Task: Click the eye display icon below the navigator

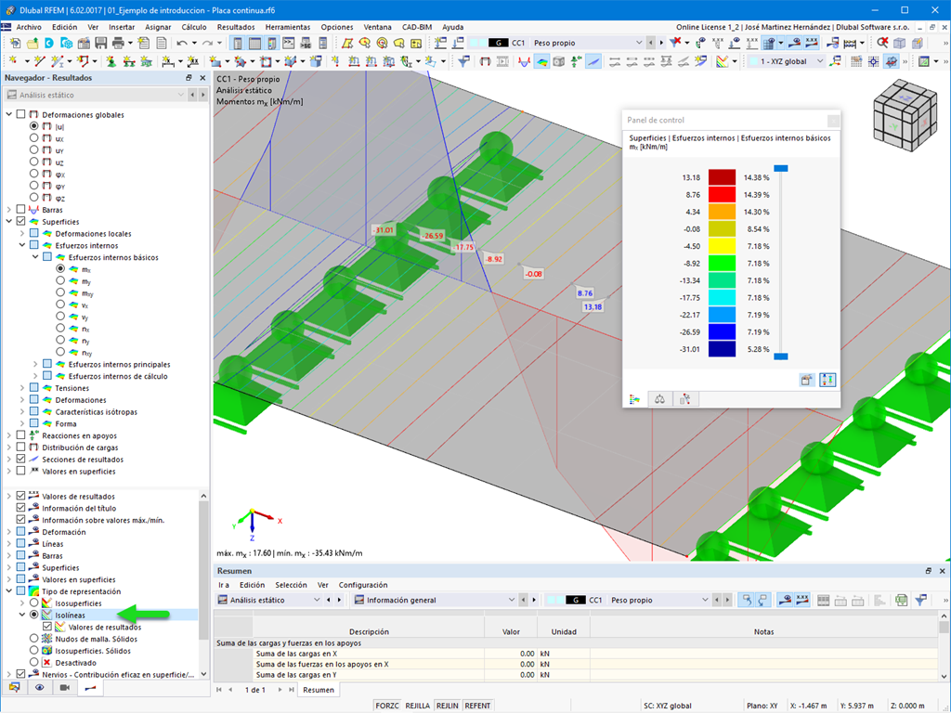Action: click(39, 688)
